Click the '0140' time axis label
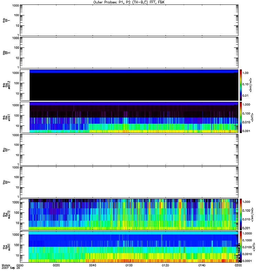The height and width of the screenshot is (275, 258). click(202, 265)
